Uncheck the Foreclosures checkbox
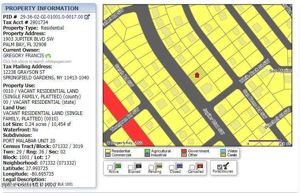This screenshot has width=300, height=193. tap(220, 167)
